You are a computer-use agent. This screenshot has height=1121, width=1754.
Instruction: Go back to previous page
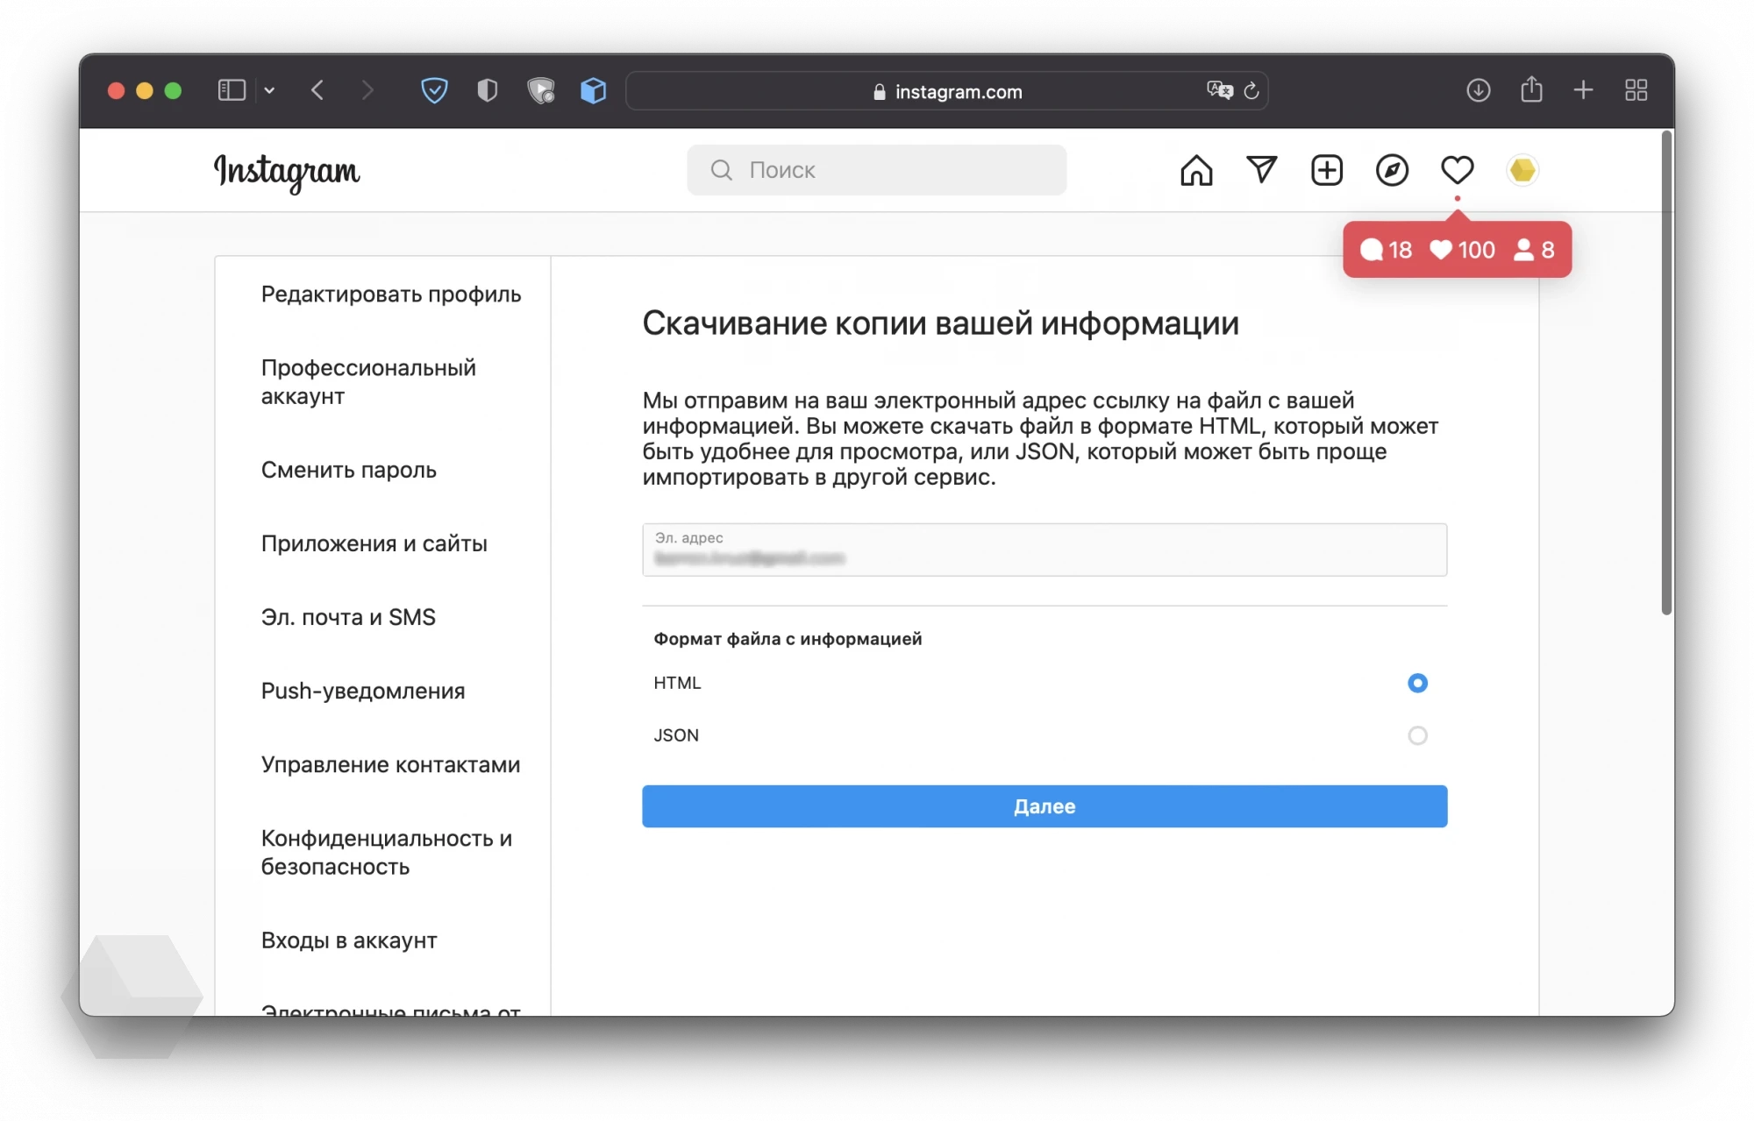pyautogui.click(x=317, y=90)
